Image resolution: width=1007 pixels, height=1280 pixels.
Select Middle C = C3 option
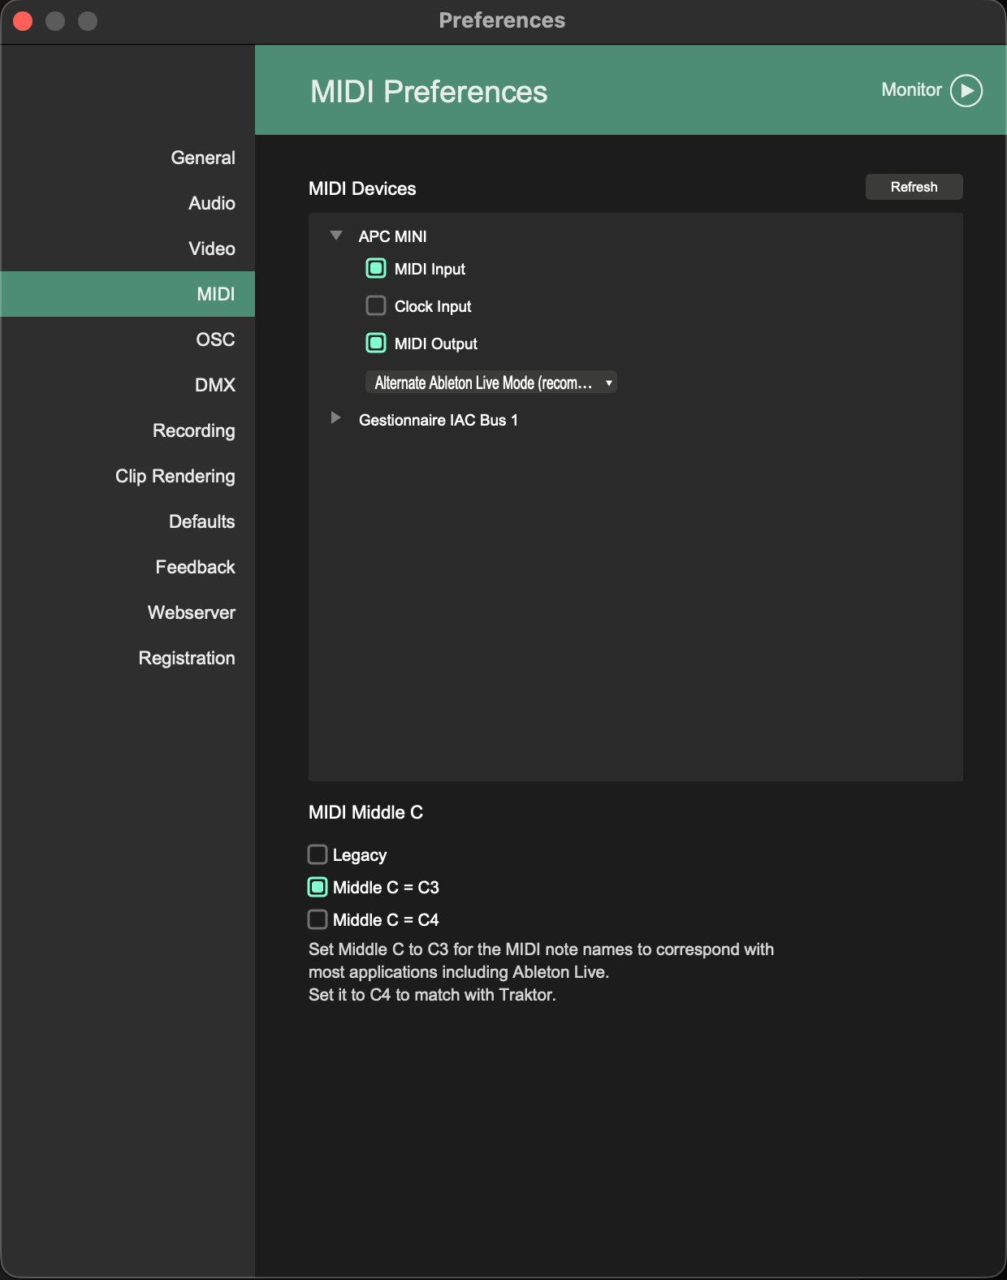pyautogui.click(x=318, y=887)
